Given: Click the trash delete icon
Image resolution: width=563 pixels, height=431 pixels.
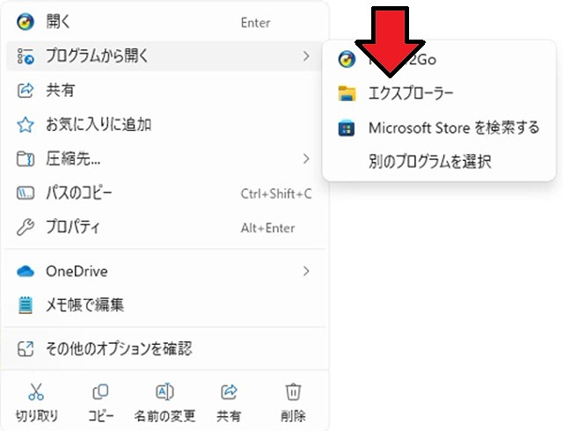Looking at the screenshot, I should click(294, 391).
